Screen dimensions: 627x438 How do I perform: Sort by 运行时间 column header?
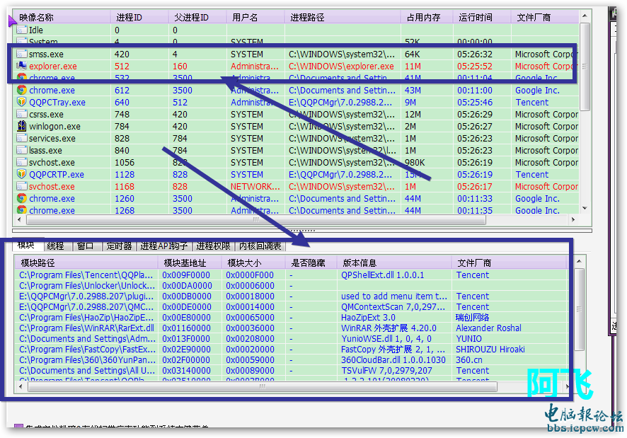pyautogui.click(x=482, y=17)
